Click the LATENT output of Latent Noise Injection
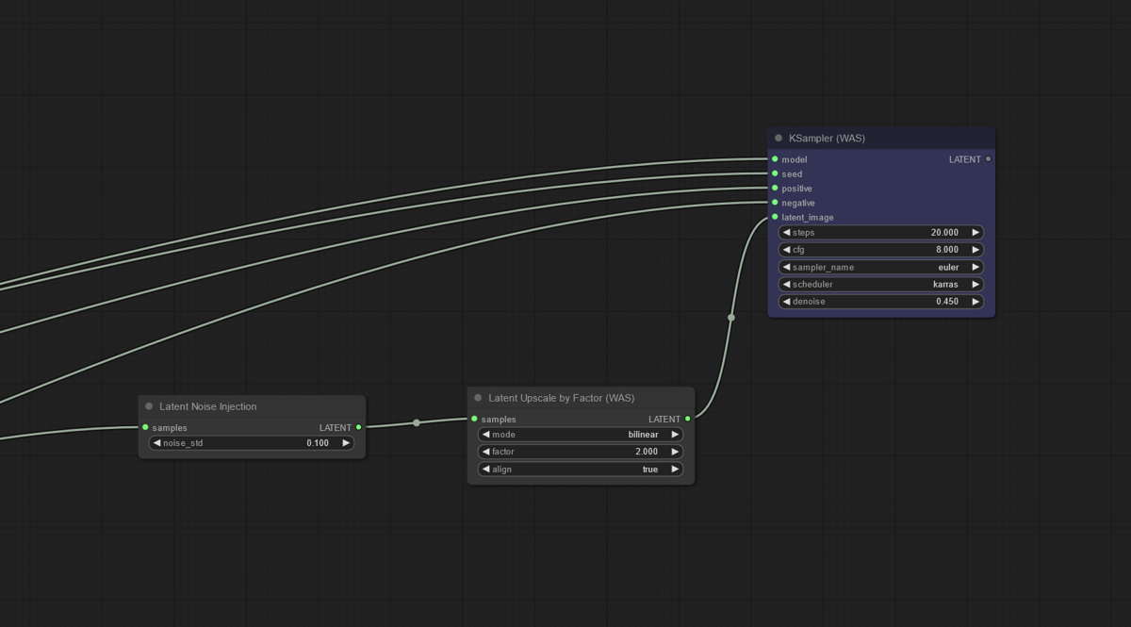Screen dimensions: 1131x627 coord(357,427)
